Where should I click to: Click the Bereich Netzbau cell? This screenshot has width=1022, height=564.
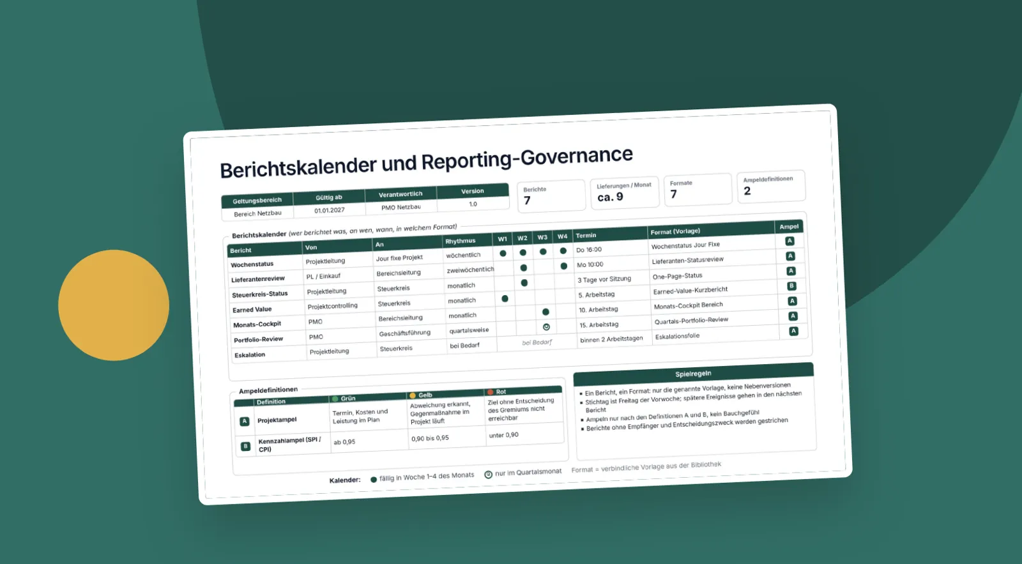point(257,213)
